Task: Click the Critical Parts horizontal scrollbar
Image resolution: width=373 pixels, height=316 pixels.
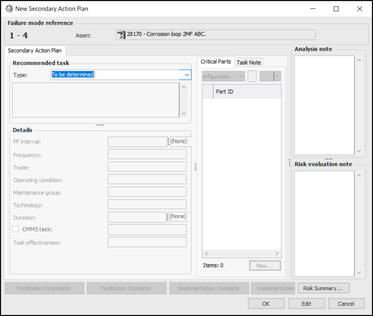Action: tap(242, 254)
